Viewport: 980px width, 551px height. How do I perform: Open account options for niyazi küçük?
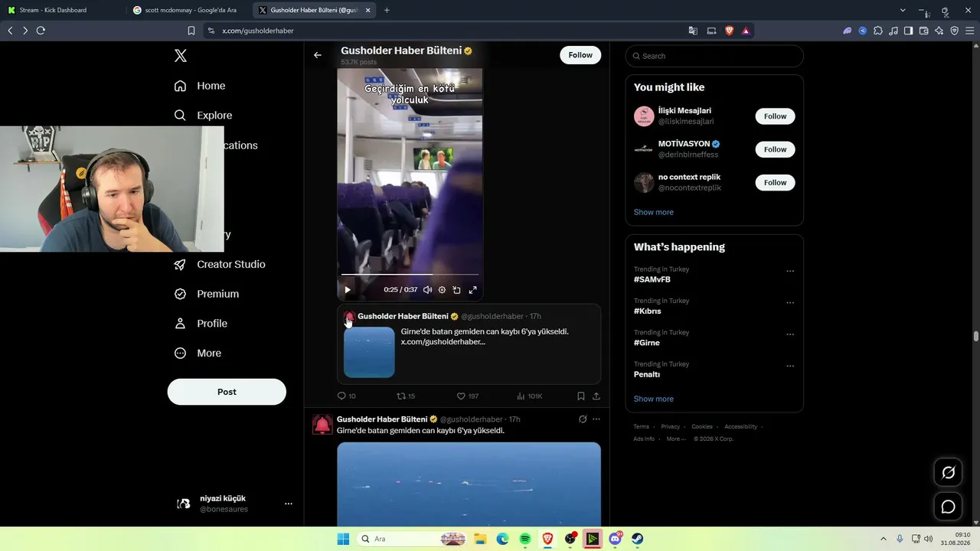pos(289,504)
